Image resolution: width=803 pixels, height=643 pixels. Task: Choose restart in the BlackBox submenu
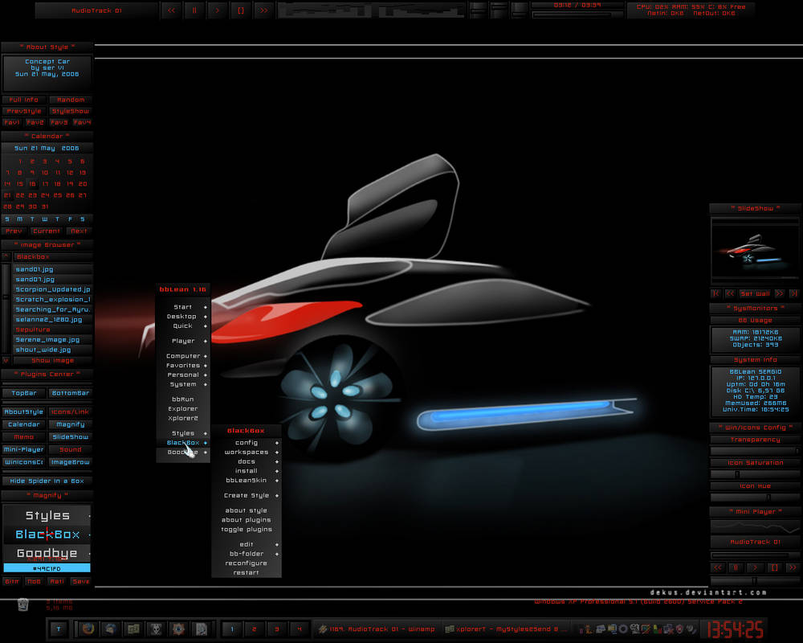point(247,573)
